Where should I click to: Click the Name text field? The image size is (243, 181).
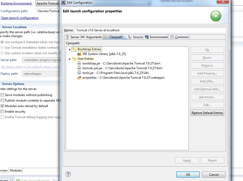point(150,30)
